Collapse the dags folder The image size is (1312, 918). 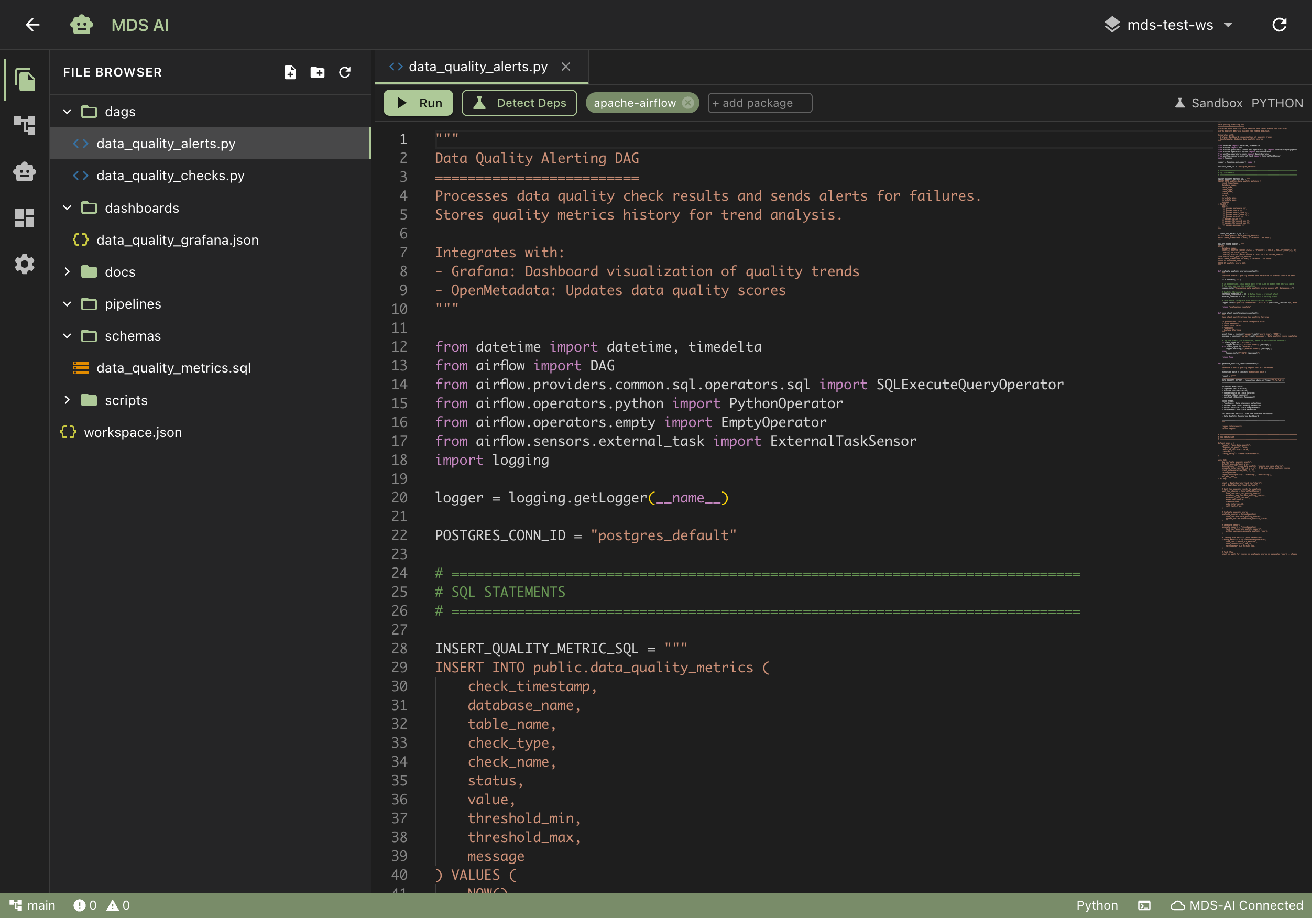pos(68,112)
